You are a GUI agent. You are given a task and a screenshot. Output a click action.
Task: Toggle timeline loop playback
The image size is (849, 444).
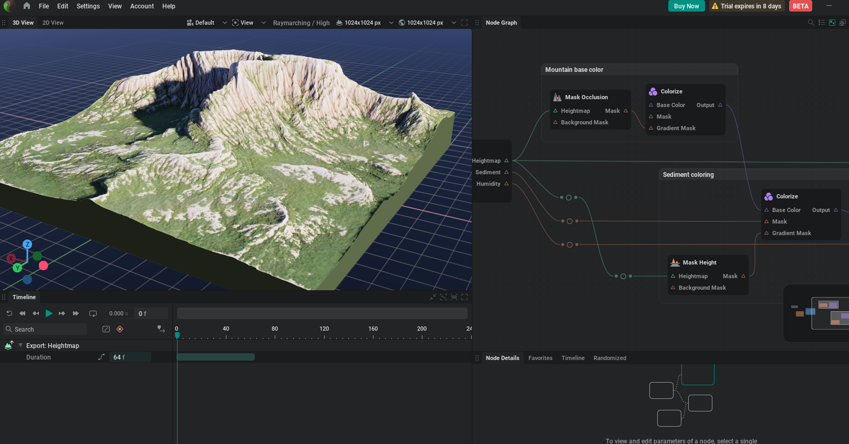[x=93, y=313]
